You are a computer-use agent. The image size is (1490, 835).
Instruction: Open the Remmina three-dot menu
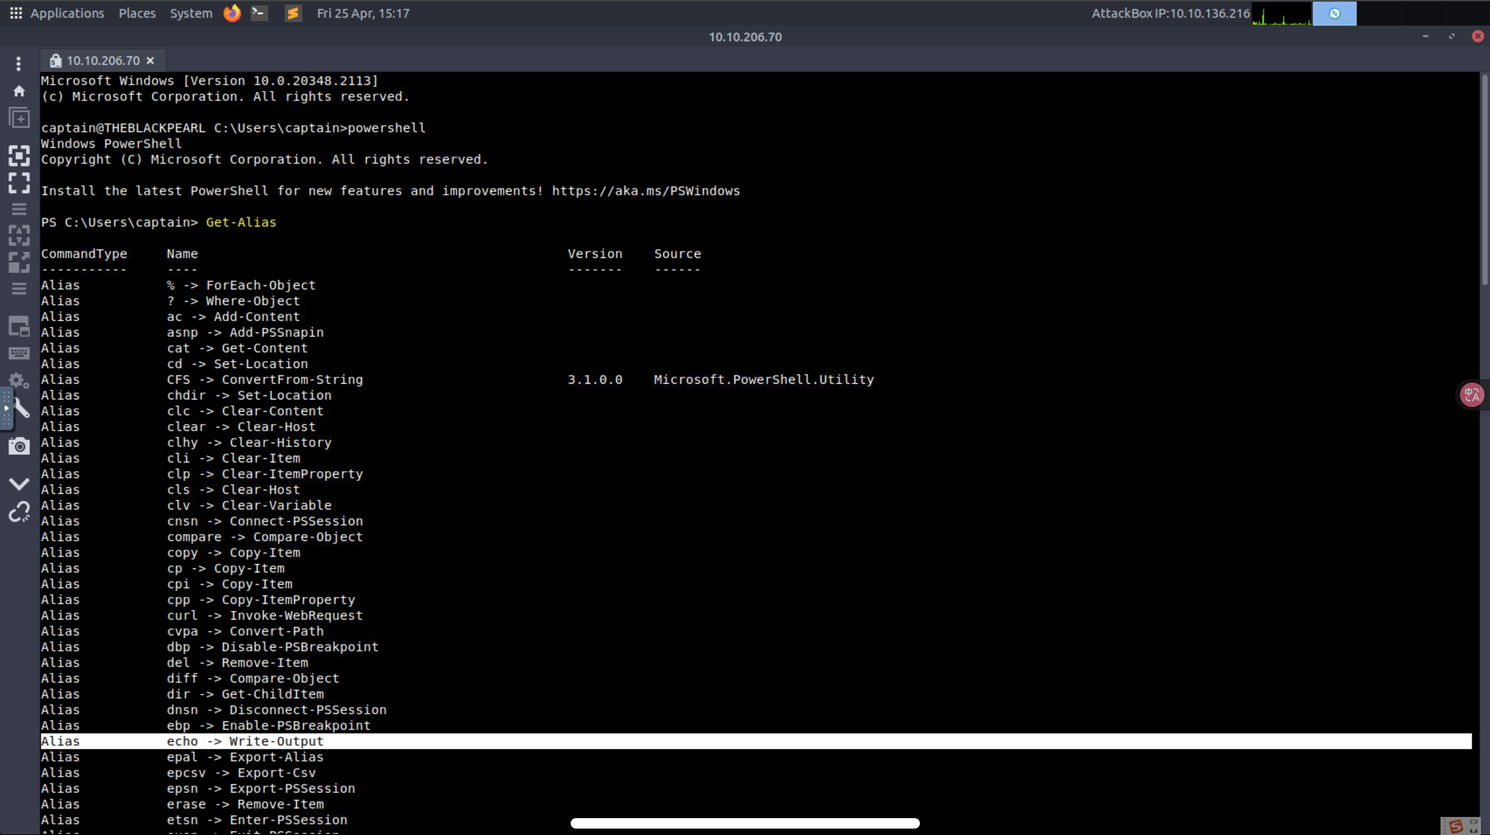point(19,63)
